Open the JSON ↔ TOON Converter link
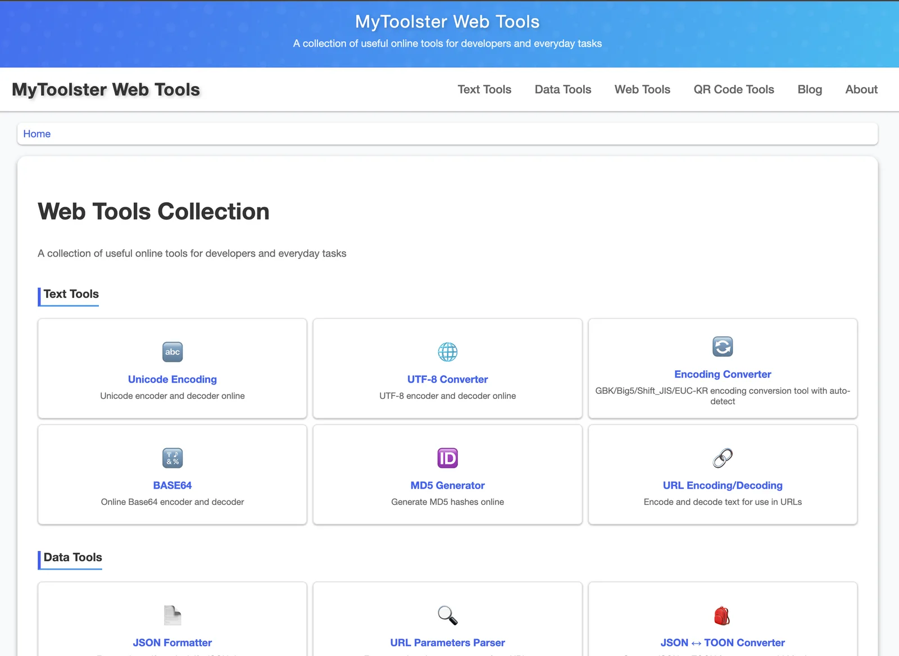 click(x=723, y=643)
